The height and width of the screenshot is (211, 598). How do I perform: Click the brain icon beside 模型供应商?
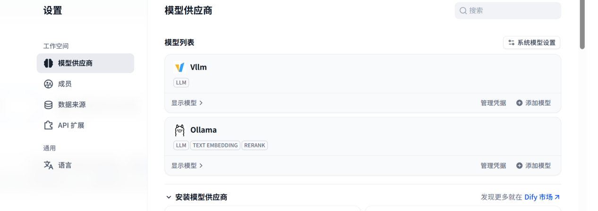48,63
